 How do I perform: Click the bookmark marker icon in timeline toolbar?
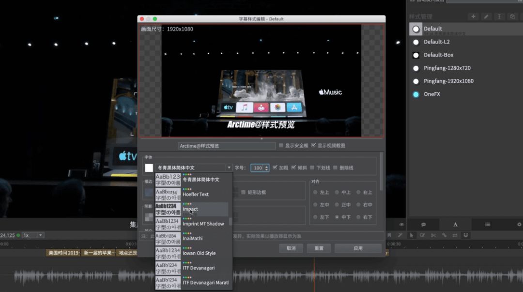pos(389,235)
